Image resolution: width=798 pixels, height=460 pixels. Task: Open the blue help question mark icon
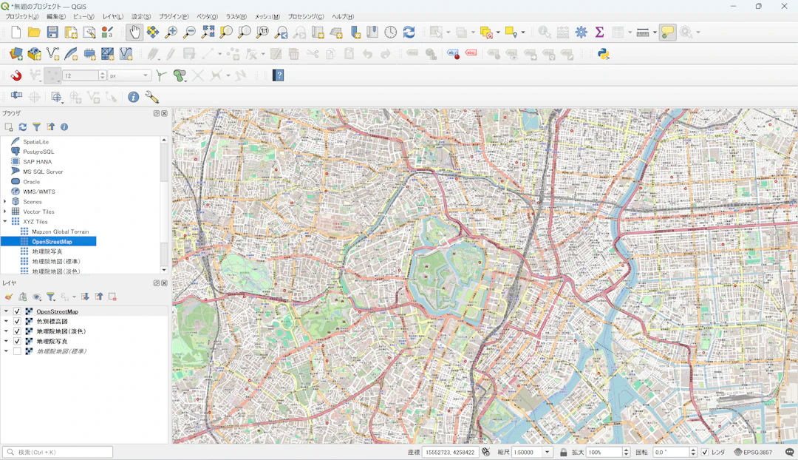[278, 75]
